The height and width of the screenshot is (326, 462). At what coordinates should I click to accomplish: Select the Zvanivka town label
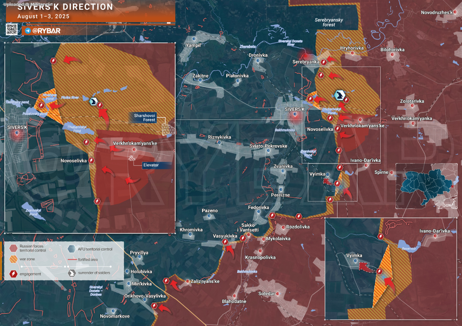point(283,166)
